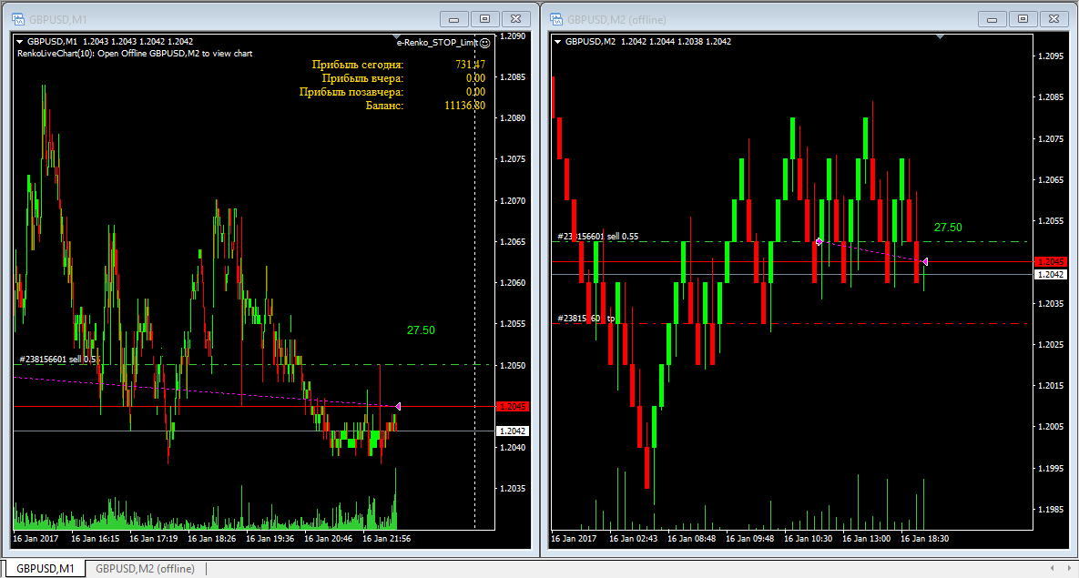Open the GBPUSD,M2 chart header dropdown arrow
Viewport: 1079px width, 578px height.
[557, 42]
